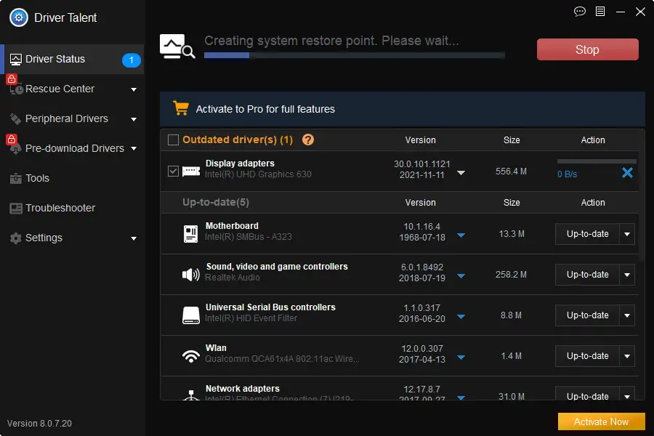Click the driver list vertical scrollbar
The image size is (654, 436).
(642, 196)
